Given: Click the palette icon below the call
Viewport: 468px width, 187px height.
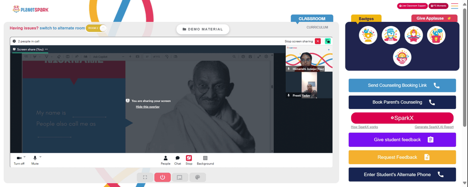Looking at the screenshot, I should pos(197,177).
